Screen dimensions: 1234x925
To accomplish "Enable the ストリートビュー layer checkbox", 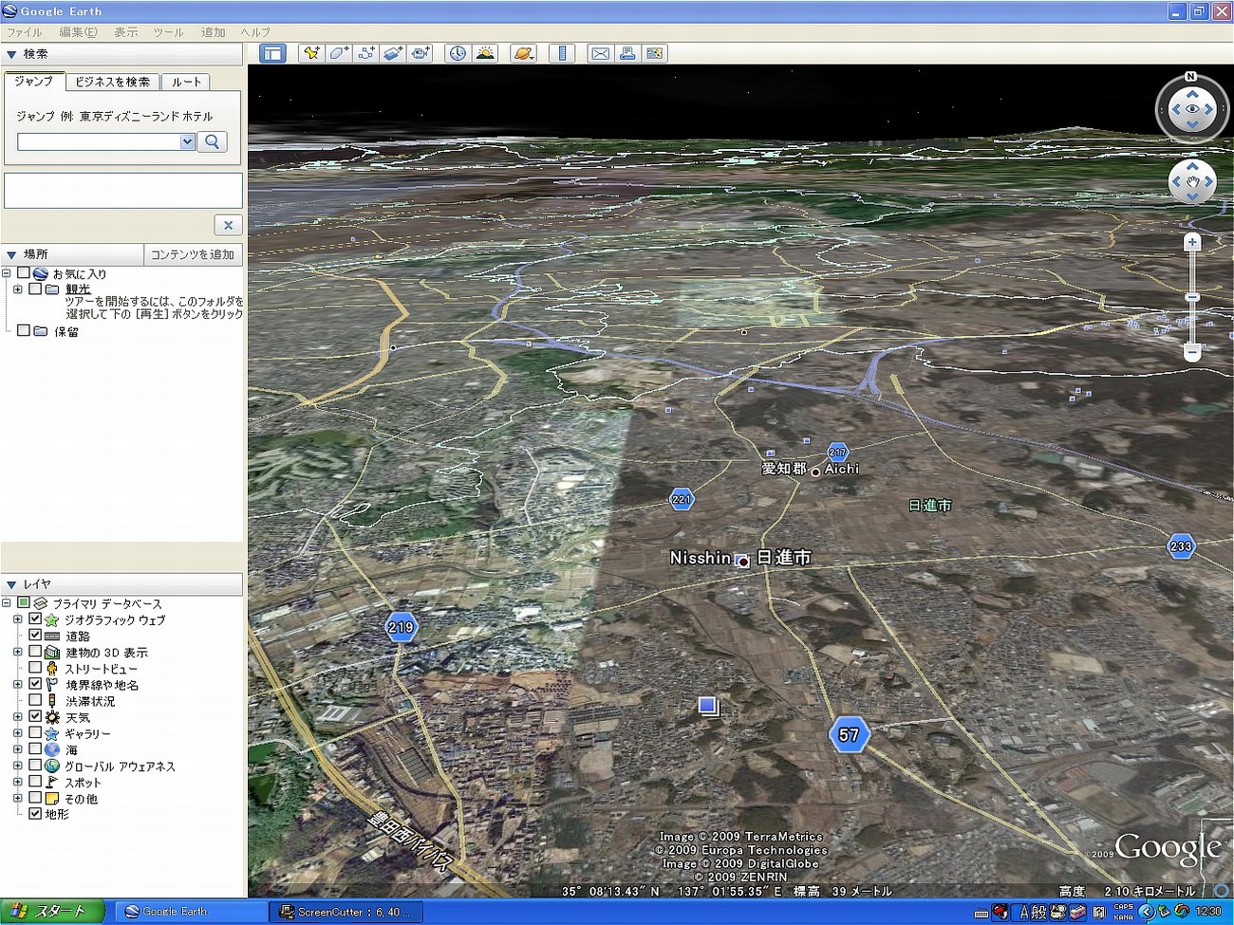I will [x=35, y=668].
